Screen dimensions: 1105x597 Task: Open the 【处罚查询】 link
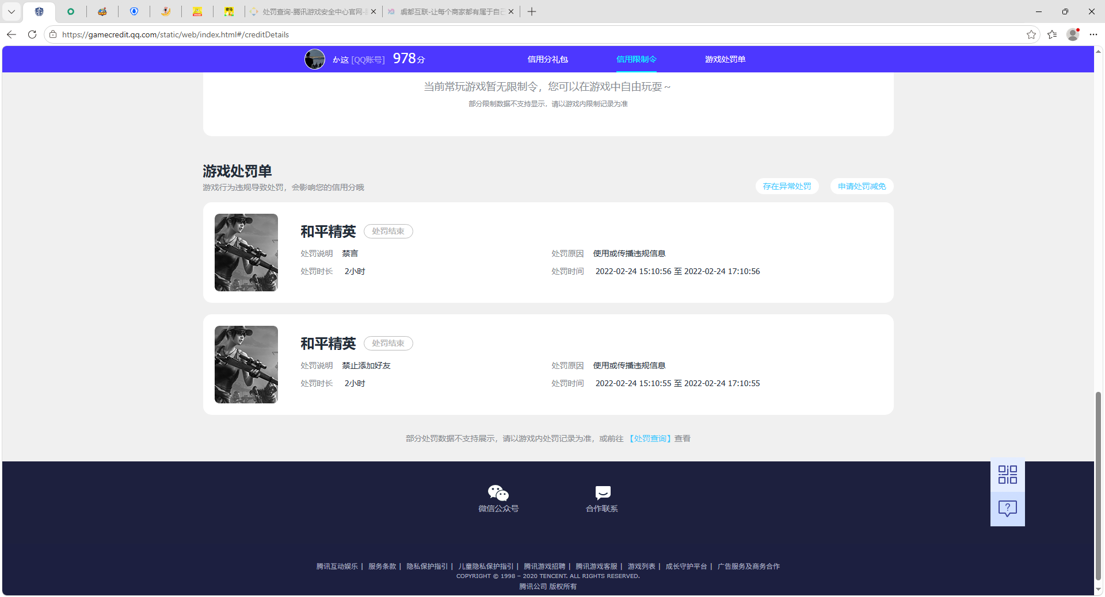[649, 438]
